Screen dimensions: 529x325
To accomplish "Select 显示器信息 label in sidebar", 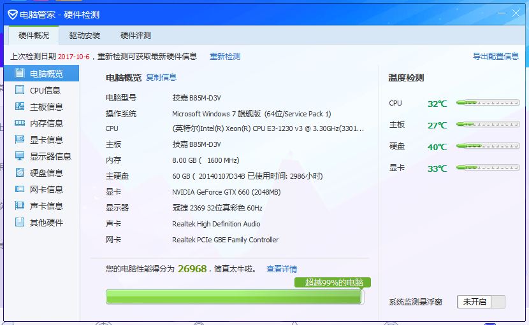I will click(x=50, y=156).
